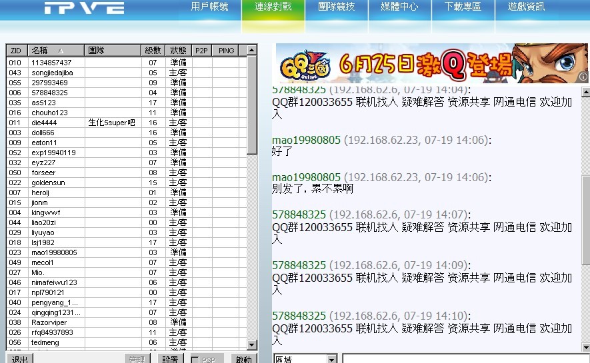
Task: Open the 用戶帳號 menu tab
Action: click(x=209, y=7)
